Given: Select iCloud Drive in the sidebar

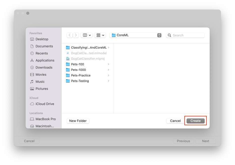Looking at the screenshot, I should click(x=45, y=104).
